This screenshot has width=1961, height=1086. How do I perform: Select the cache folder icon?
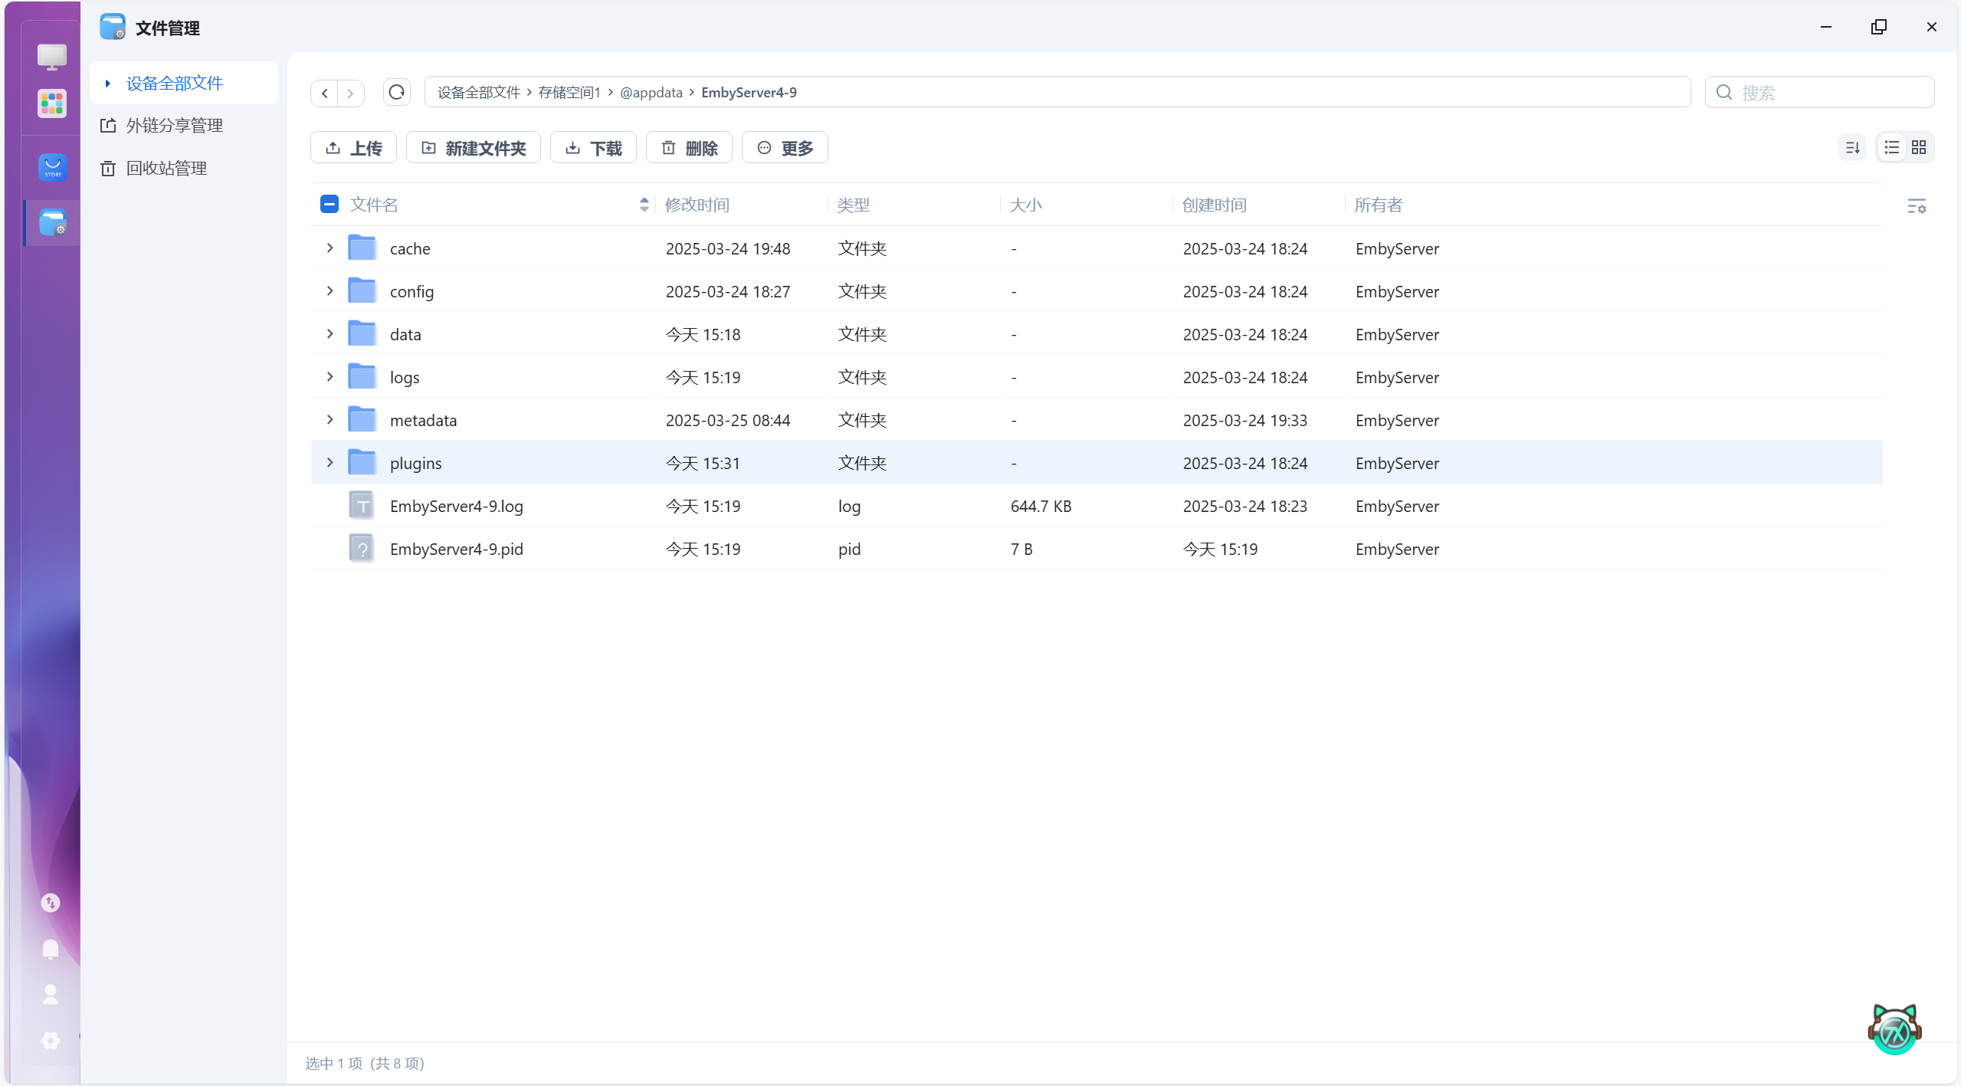(x=362, y=248)
